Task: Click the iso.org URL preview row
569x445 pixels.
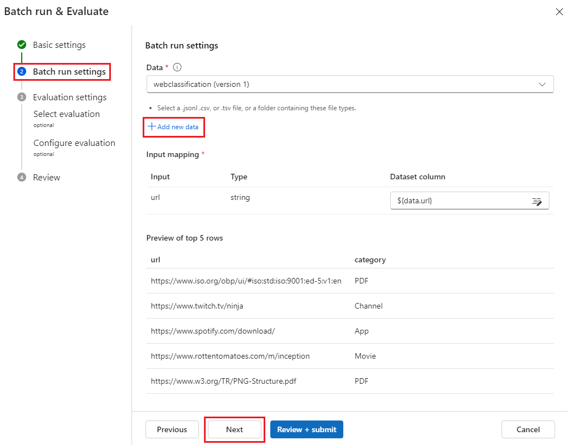Action: [x=246, y=281]
